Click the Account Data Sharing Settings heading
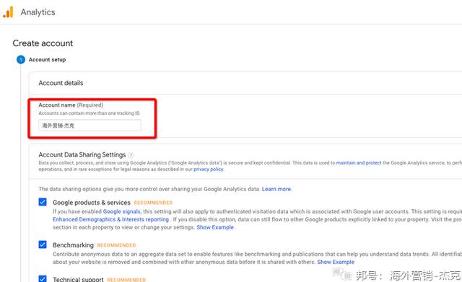Screen dimensions: 462x282 click(82, 155)
